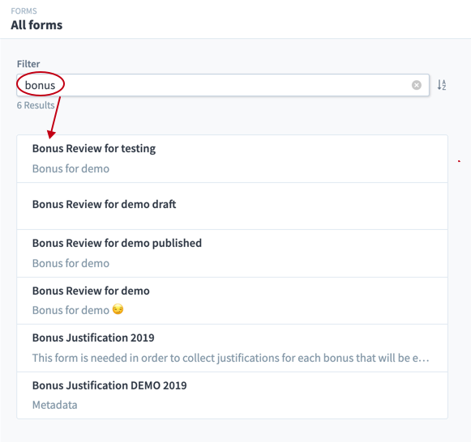Select the Bonus Review for demo form title

click(x=91, y=291)
